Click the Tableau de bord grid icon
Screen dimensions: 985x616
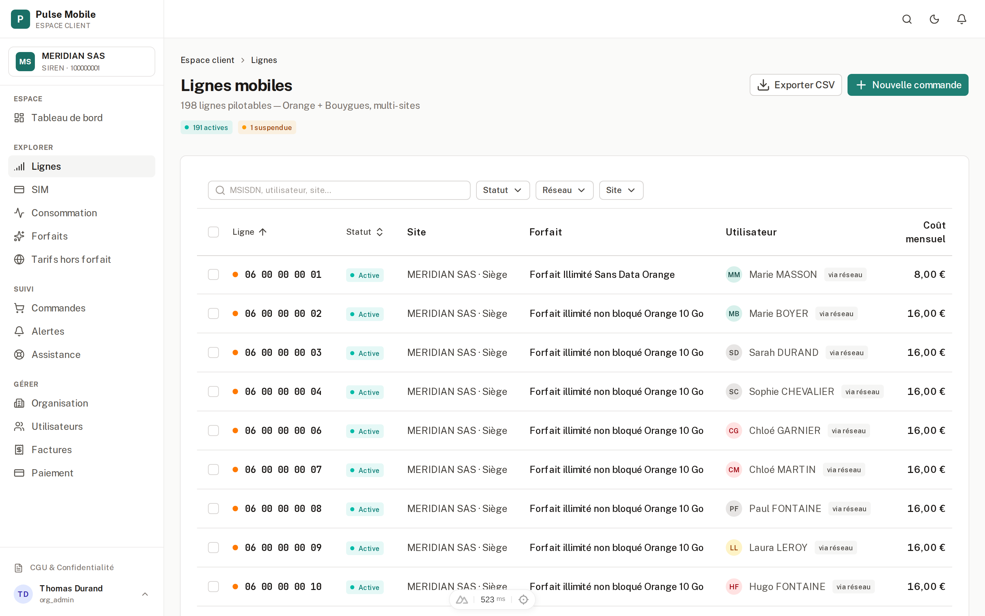pyautogui.click(x=19, y=118)
